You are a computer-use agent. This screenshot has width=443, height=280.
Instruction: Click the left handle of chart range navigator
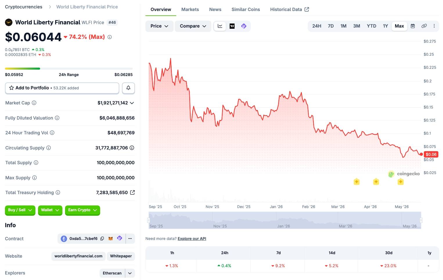click(149, 220)
